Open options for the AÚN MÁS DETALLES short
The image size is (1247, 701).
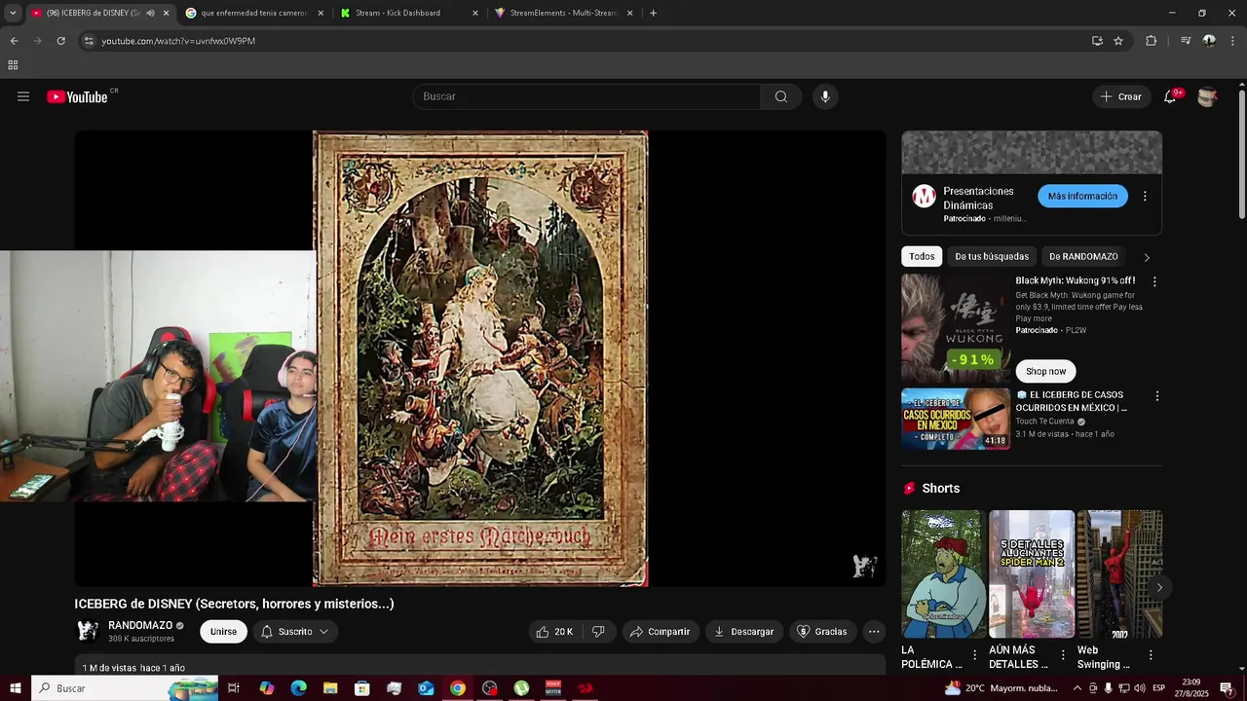[1063, 655]
